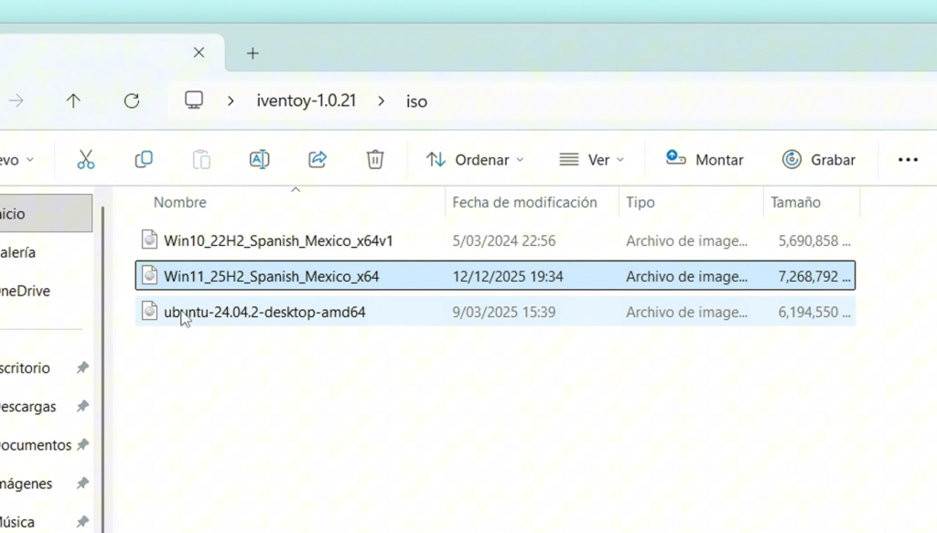Close the current Explorer tab

tap(199, 53)
